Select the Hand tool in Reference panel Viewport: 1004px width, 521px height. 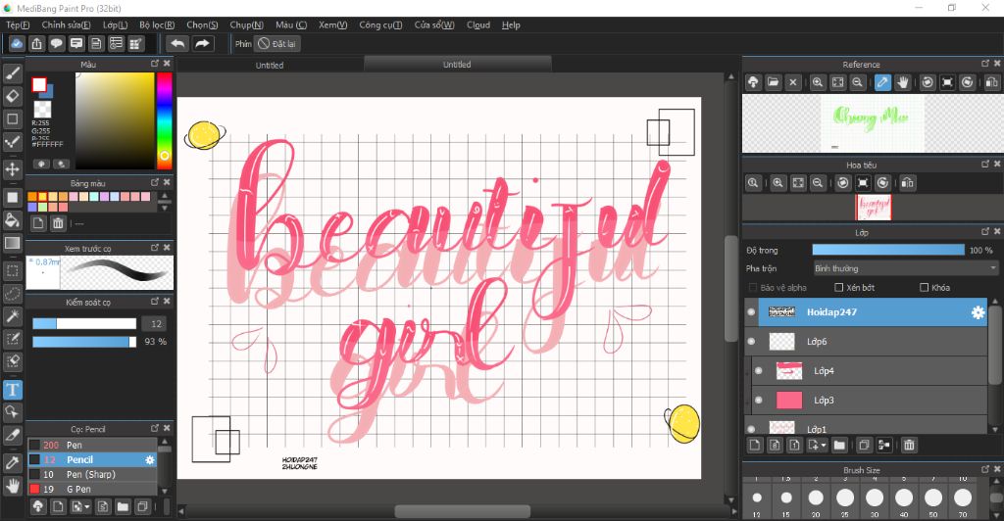pos(902,82)
